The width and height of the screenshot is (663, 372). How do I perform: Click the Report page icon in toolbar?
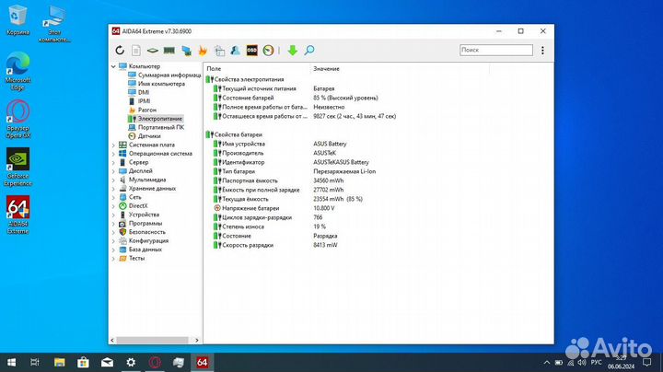click(x=136, y=51)
